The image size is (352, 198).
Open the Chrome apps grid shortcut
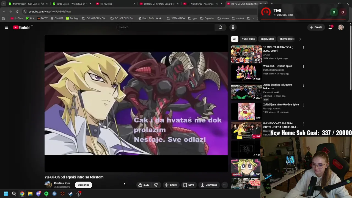tap(4, 18)
